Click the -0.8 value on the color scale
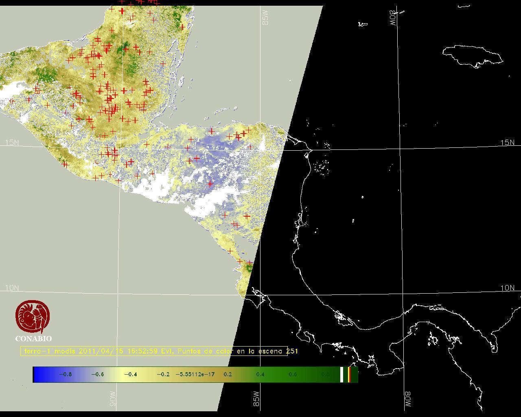 pos(65,374)
